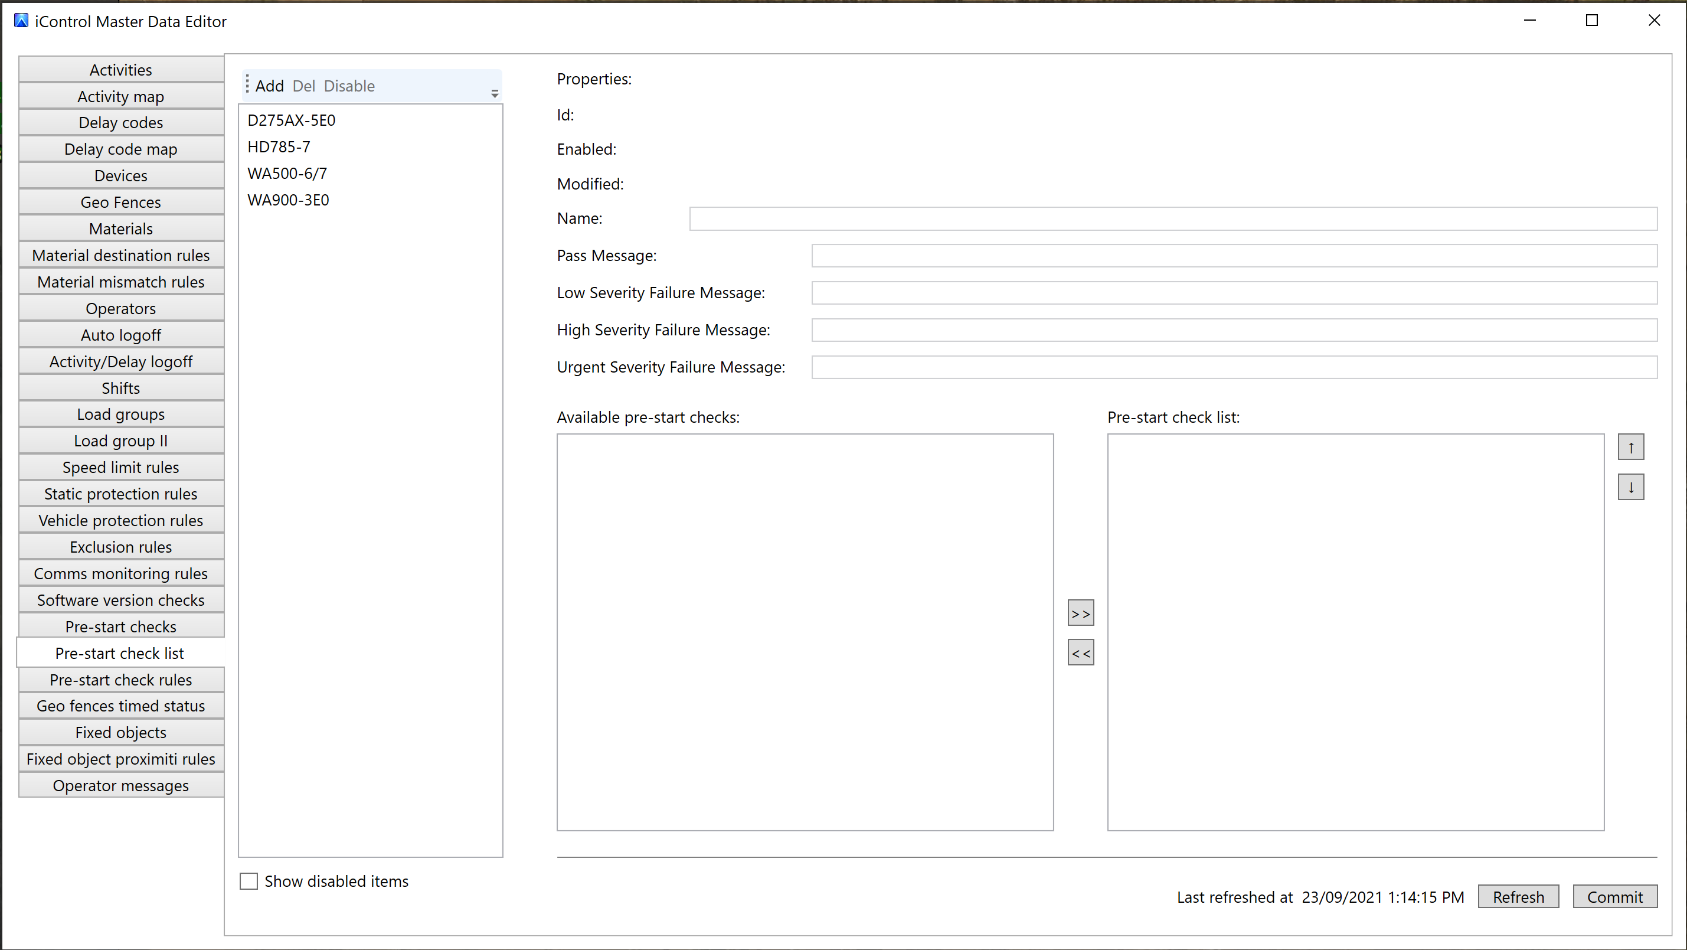Maximize the iControl window

1591,20
